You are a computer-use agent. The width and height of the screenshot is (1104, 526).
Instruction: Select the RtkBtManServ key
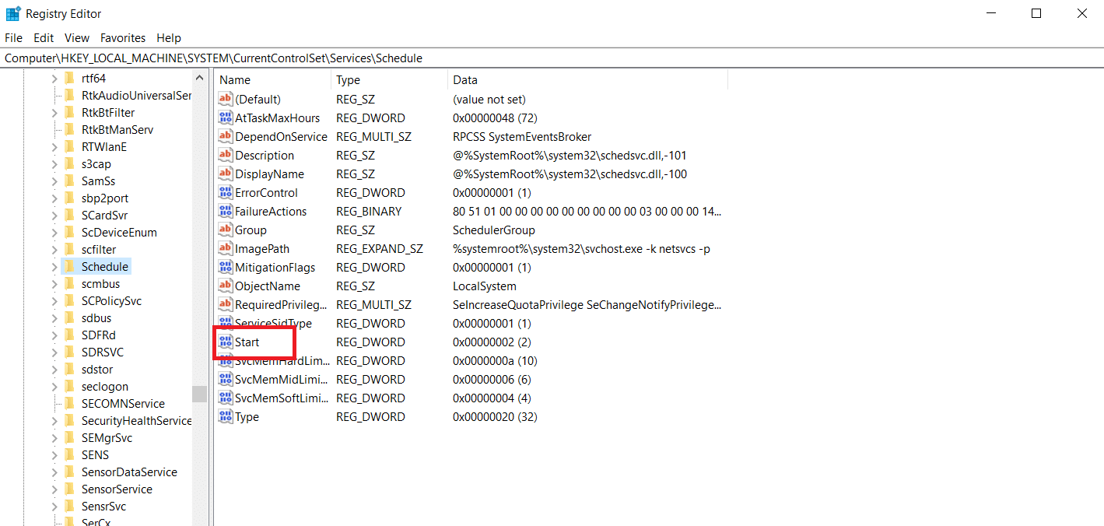click(x=117, y=130)
